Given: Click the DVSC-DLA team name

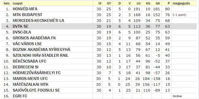Looking at the screenshot, I should pyautogui.click(x=22, y=32).
